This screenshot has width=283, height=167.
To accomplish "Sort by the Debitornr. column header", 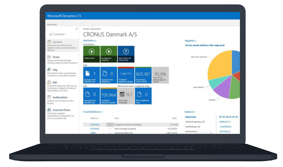I will point(94,118).
